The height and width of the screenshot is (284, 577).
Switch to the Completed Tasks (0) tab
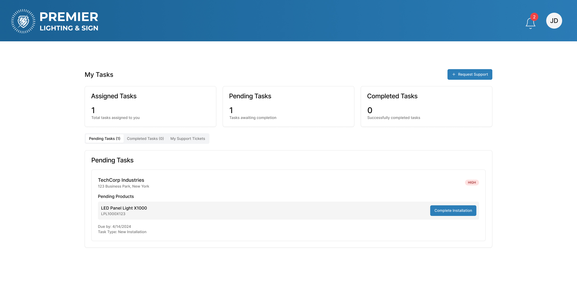(x=145, y=139)
